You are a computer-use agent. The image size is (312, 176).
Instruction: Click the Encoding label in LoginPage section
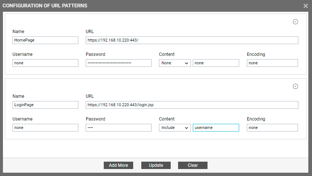pyautogui.click(x=256, y=119)
